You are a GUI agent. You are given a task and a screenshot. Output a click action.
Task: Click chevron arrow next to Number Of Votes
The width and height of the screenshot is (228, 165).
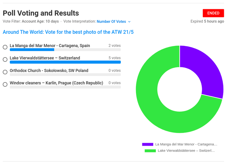(129, 22)
